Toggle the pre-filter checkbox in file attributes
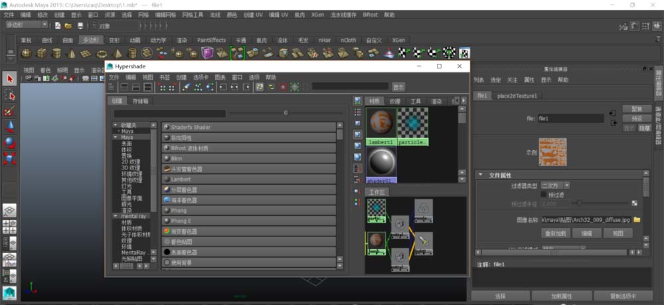 544,195
